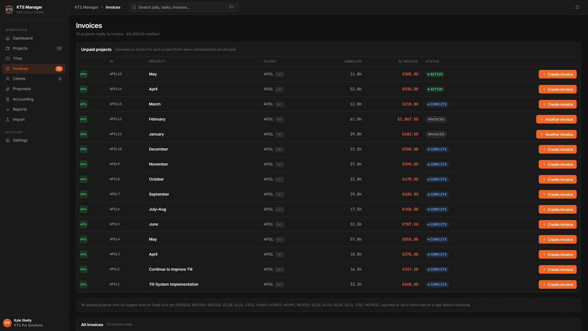Open the Projects menu item
Image resolution: width=588 pixels, height=331 pixels.
[x=34, y=48]
